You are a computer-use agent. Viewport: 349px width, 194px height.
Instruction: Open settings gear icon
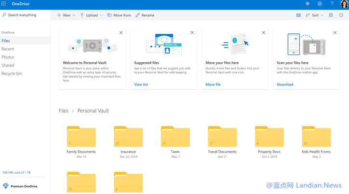[x=320, y=4]
